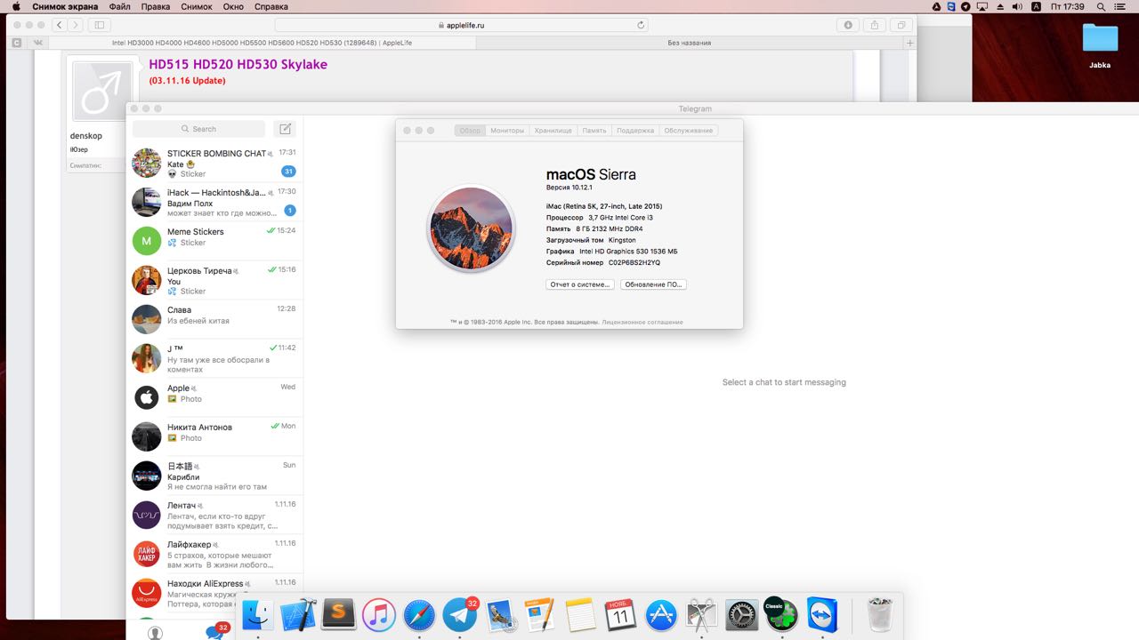Open the Clover Classic app in Dock
Viewport: 1139px width, 640px height.
[x=781, y=613]
